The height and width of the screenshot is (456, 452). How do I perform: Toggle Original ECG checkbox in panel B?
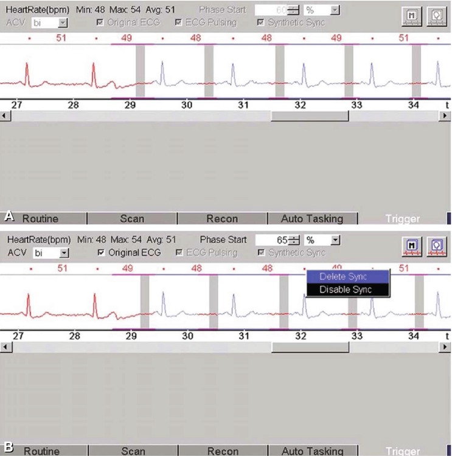coord(102,252)
